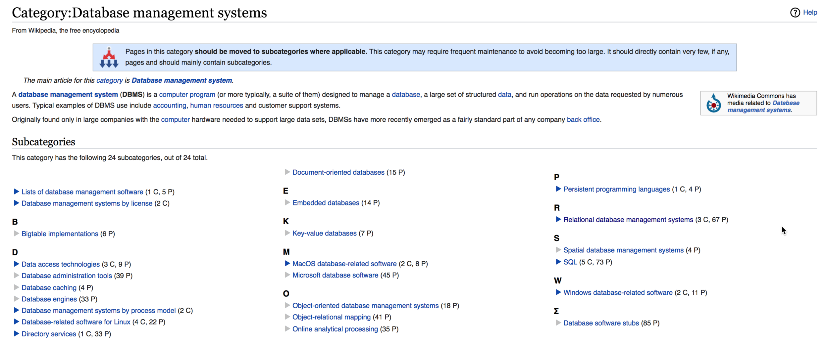Image resolution: width=828 pixels, height=345 pixels.
Task: Expand Database-related software for Linux arrow
Action: pyautogui.click(x=16, y=322)
